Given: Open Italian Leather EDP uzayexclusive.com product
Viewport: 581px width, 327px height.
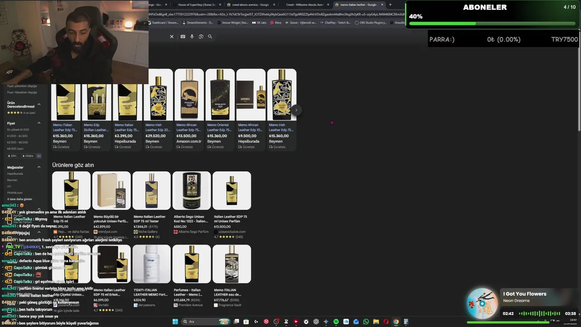Looking at the screenshot, I should (x=231, y=205).
